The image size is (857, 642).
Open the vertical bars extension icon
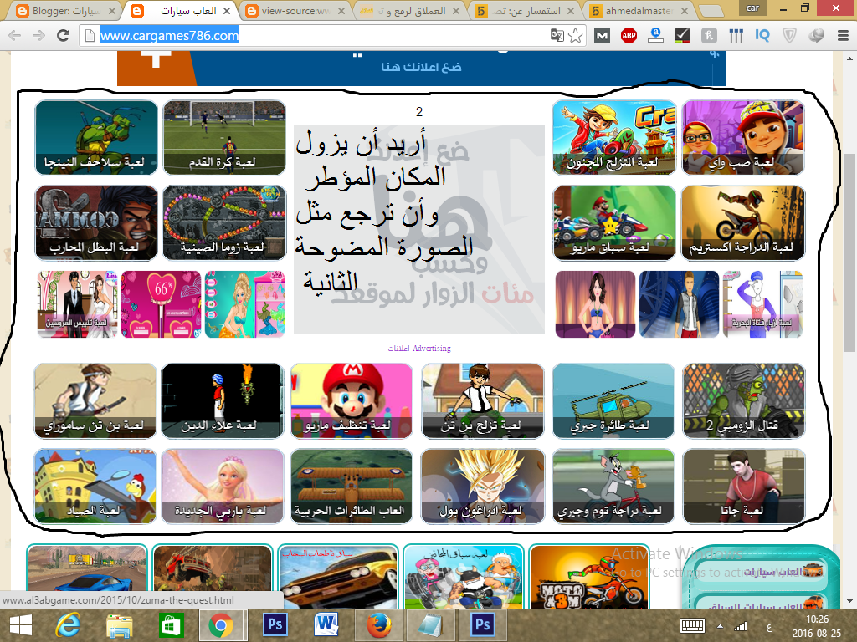[x=736, y=36]
